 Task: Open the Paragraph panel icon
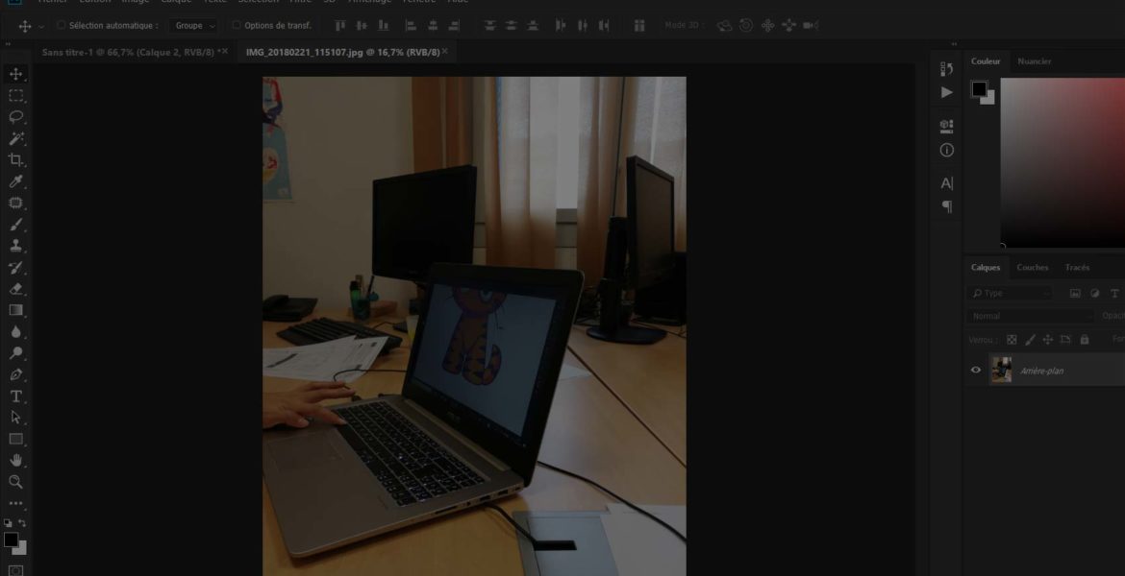pos(947,206)
